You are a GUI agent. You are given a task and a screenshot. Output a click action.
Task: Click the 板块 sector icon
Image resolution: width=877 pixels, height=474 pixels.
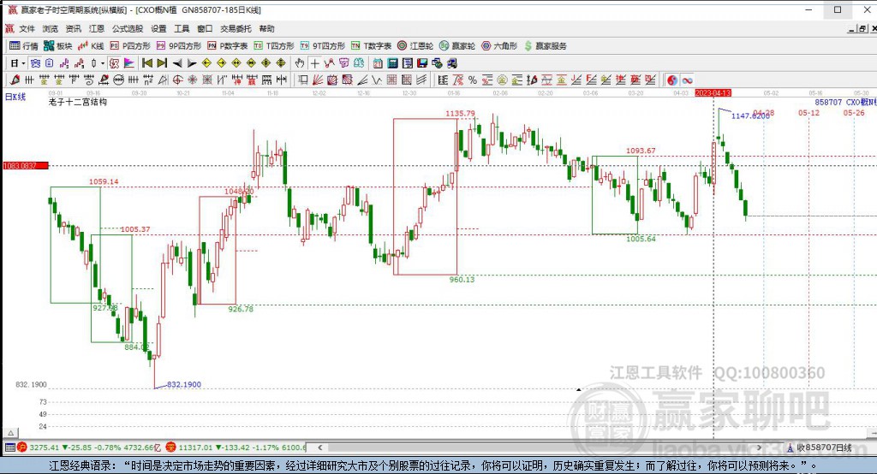click(58, 45)
